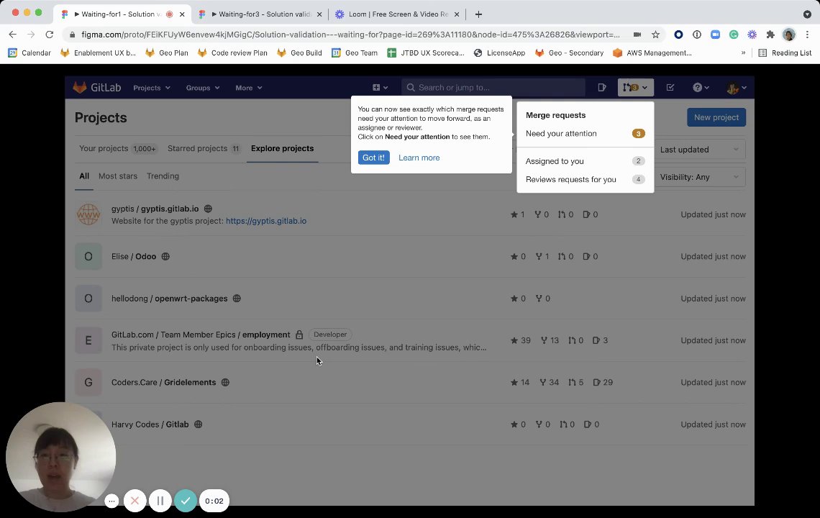Viewport: 820px width, 518px height.
Task: Open the Groups navigation dropdown
Action: [202, 88]
